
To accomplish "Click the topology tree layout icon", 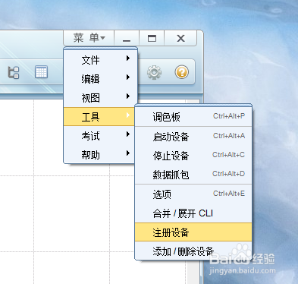I will [14, 72].
